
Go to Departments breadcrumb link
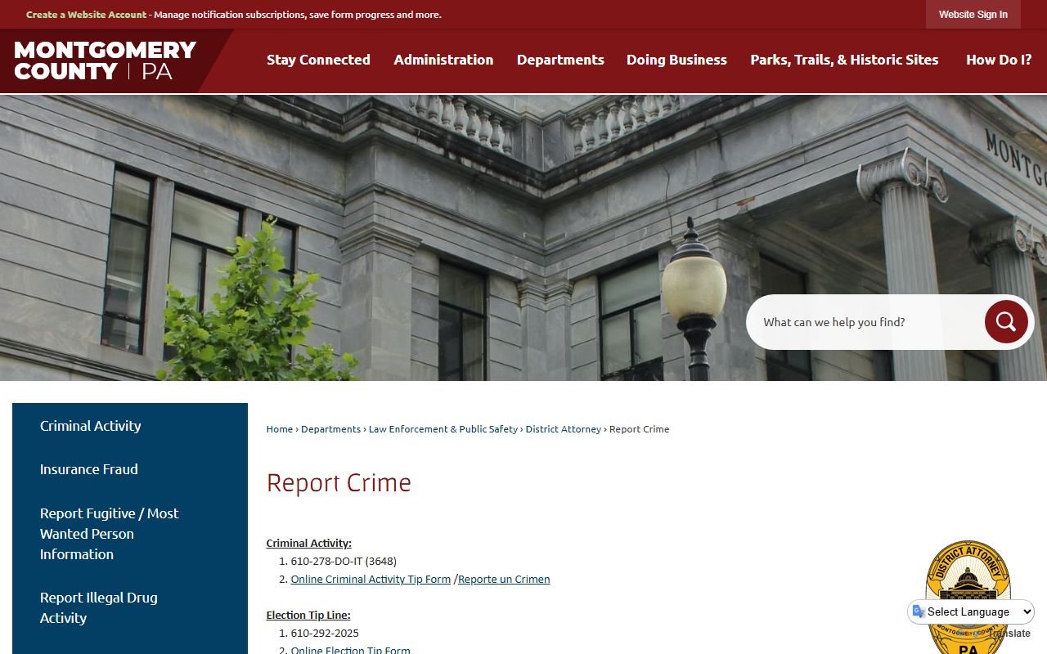[x=330, y=429]
